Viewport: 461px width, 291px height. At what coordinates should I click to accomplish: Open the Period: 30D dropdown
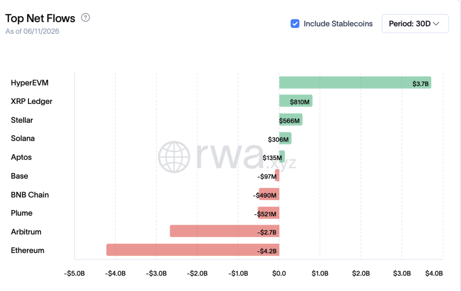[415, 23]
